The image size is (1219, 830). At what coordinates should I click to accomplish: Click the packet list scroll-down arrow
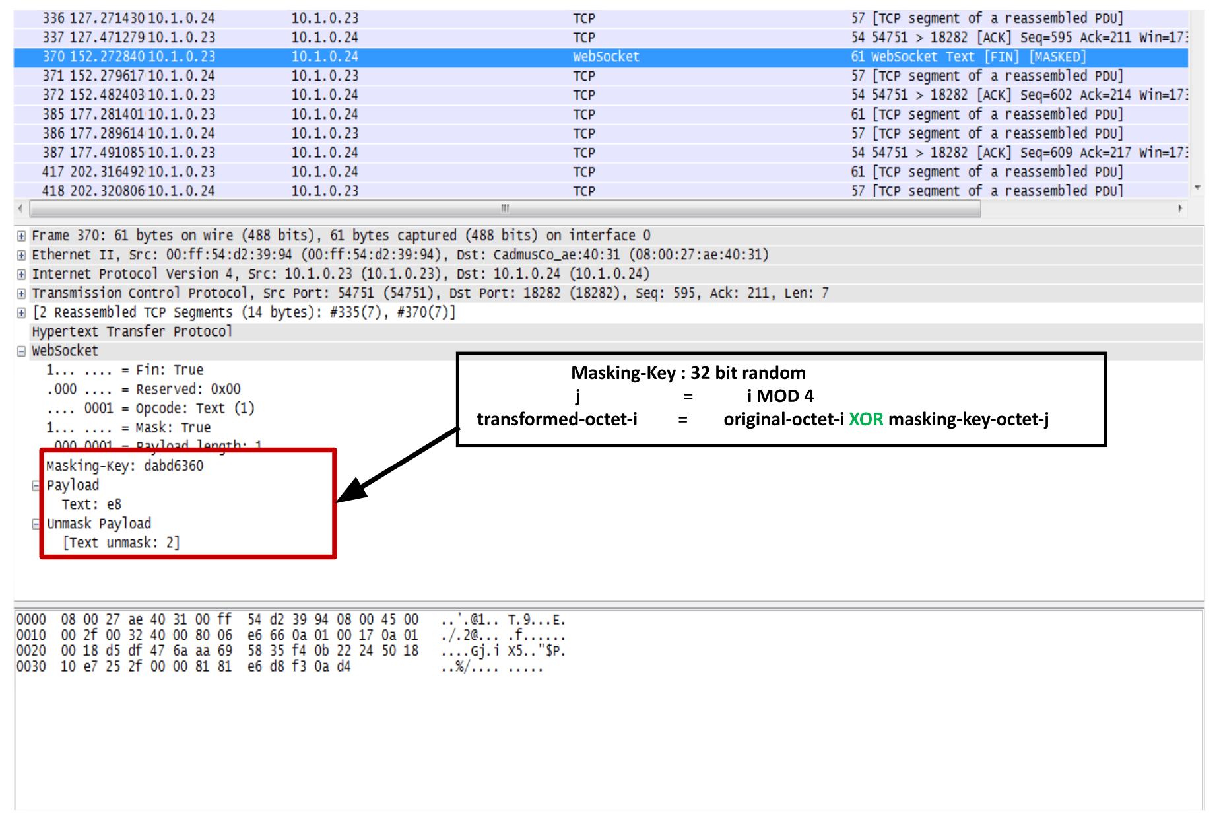point(1197,188)
